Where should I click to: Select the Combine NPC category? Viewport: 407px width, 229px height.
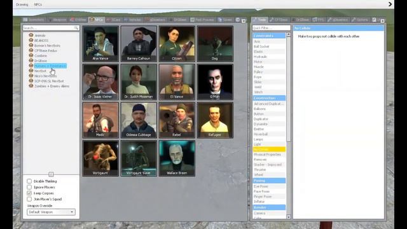[41, 55]
